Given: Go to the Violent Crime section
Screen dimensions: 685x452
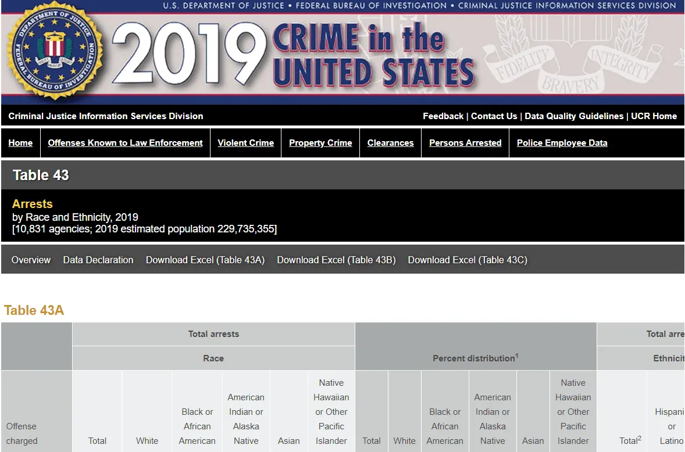Looking at the screenshot, I should click(x=246, y=143).
